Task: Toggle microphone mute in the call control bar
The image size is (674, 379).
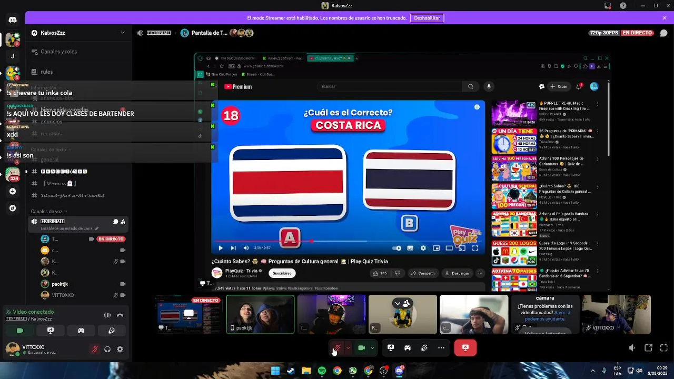Action: tap(337, 347)
